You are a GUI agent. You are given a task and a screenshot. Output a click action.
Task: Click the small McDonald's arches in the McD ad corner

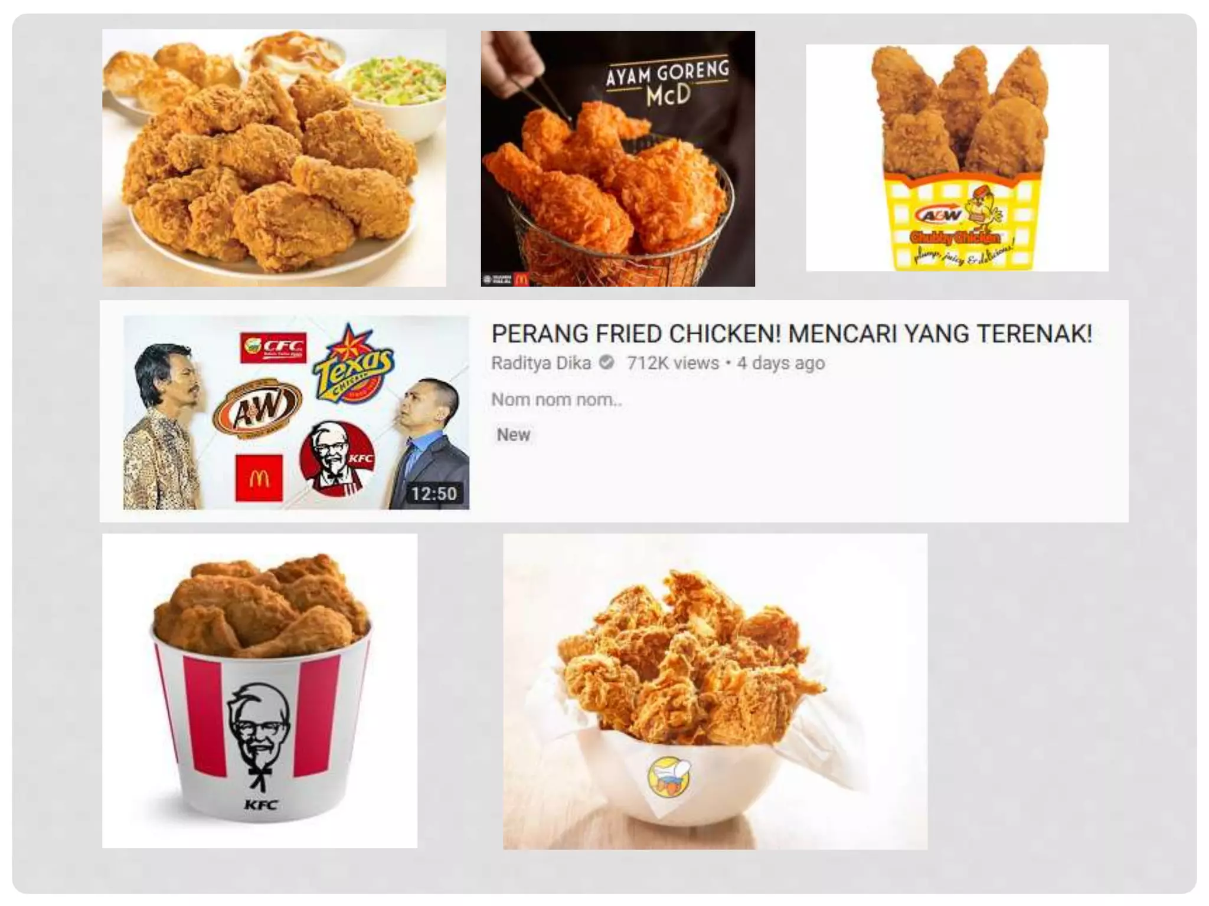pyautogui.click(x=521, y=279)
